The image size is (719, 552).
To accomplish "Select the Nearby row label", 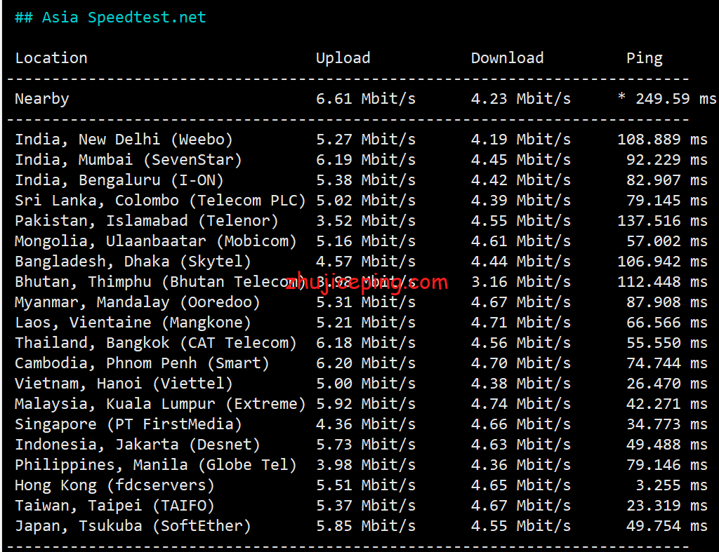I will [42, 99].
